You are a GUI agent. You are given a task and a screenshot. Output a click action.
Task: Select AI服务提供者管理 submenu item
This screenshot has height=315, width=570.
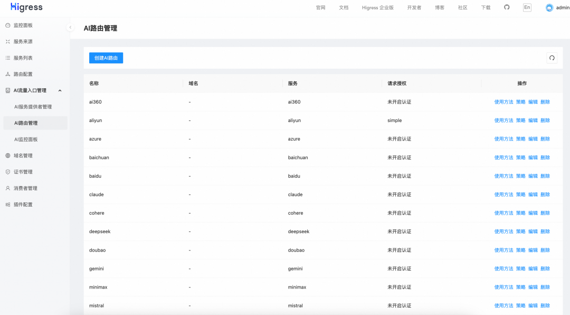click(33, 107)
